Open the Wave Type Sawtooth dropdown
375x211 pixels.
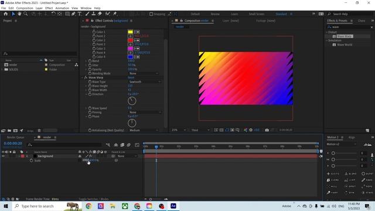pos(145,82)
